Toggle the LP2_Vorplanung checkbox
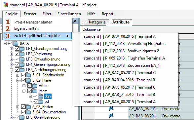The image size is (194, 120). (x=17, y=54)
